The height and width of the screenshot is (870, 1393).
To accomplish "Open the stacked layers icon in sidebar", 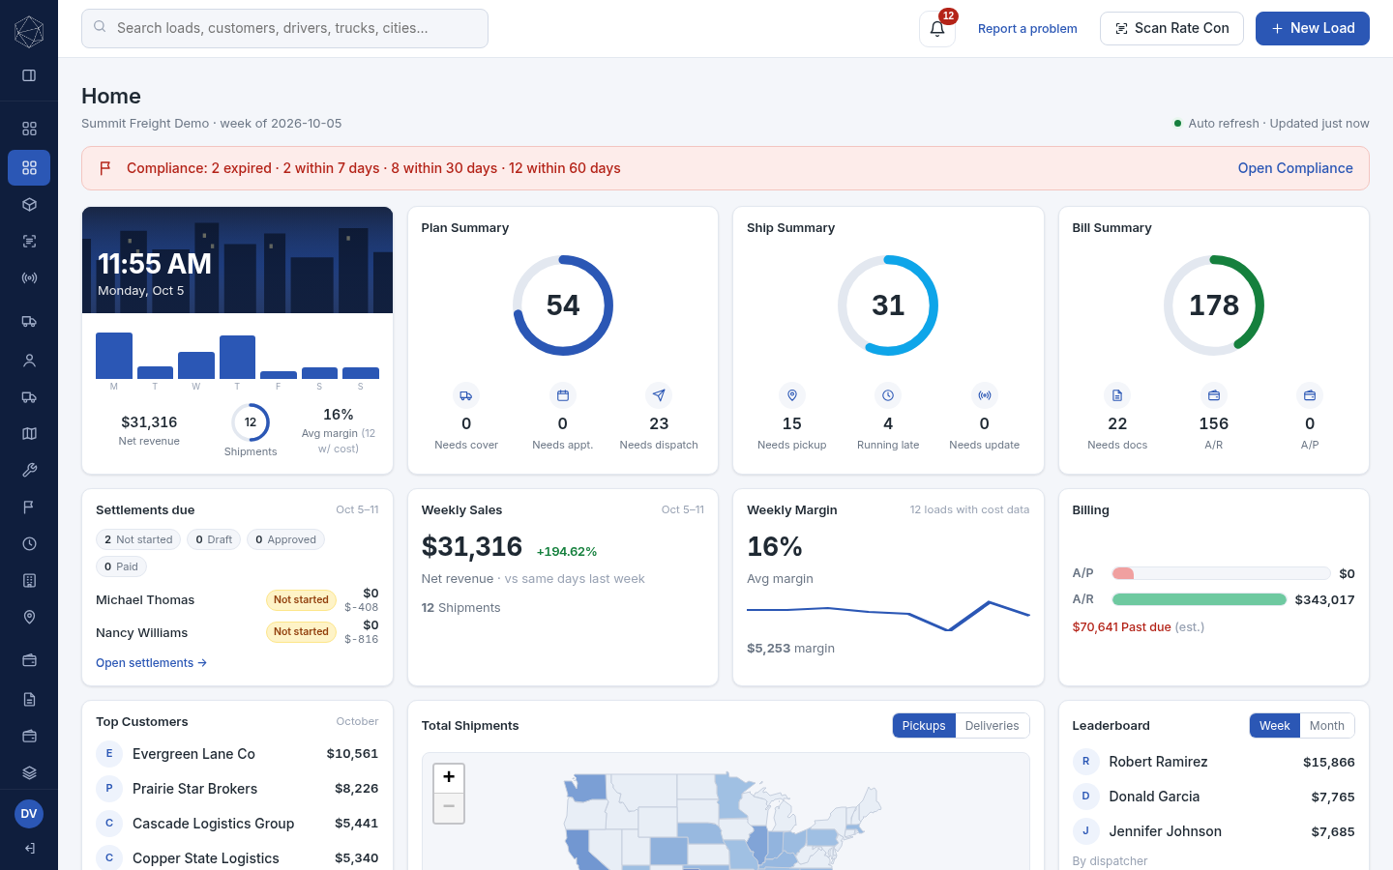I will point(29,772).
